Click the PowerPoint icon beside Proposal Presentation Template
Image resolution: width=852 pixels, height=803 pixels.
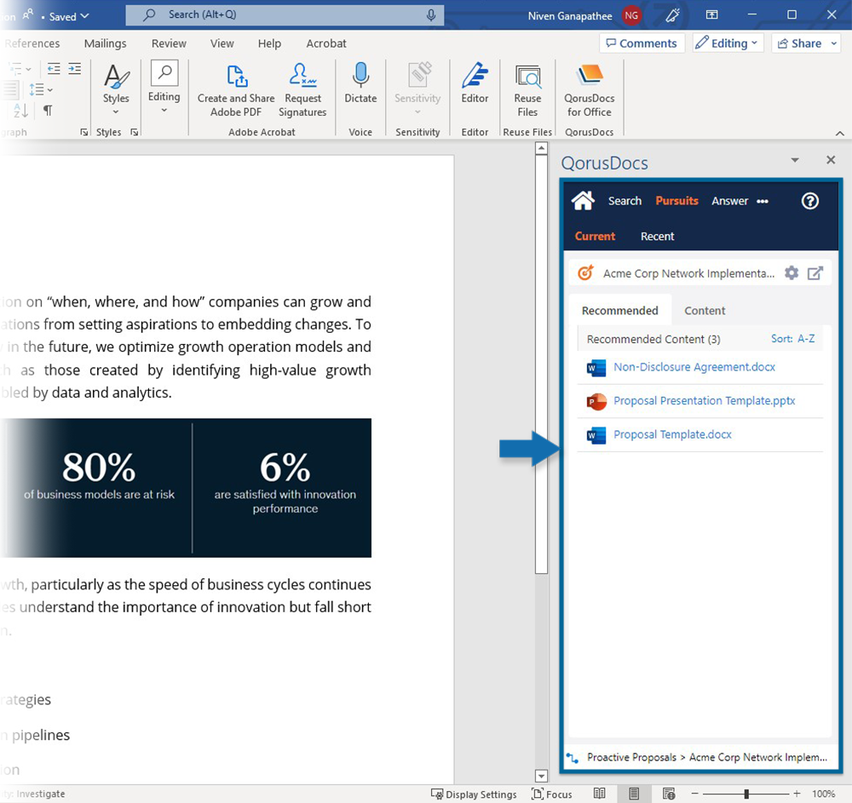(x=596, y=402)
